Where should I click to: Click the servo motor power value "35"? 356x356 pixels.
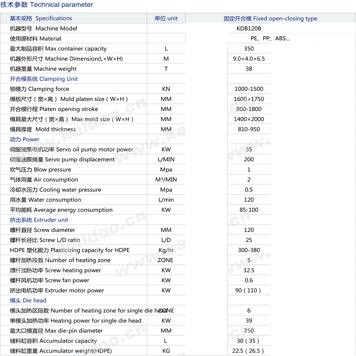click(249, 150)
